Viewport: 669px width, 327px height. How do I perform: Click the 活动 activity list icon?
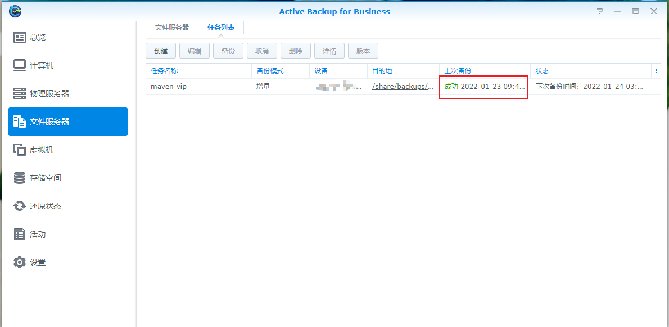20,234
